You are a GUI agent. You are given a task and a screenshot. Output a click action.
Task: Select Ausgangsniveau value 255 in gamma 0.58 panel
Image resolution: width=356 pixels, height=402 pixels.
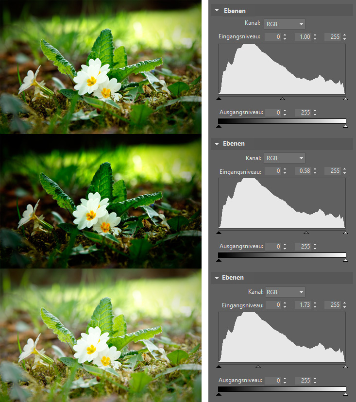coord(303,247)
